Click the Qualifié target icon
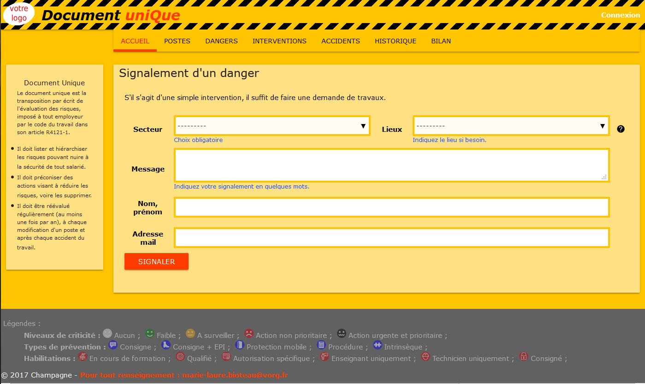Viewport: 645px width, 384px height. [180, 356]
